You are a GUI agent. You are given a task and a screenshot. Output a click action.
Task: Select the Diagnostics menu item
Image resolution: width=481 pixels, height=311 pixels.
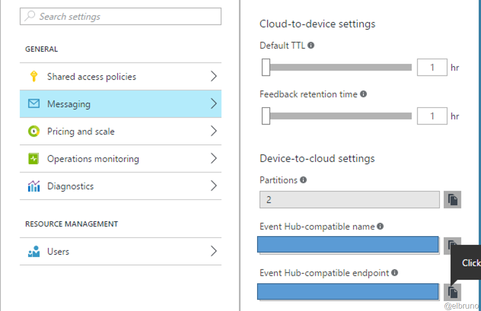[71, 186]
